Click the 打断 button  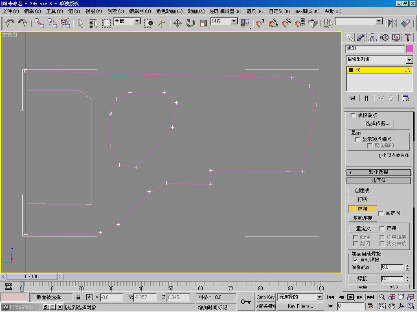362,199
